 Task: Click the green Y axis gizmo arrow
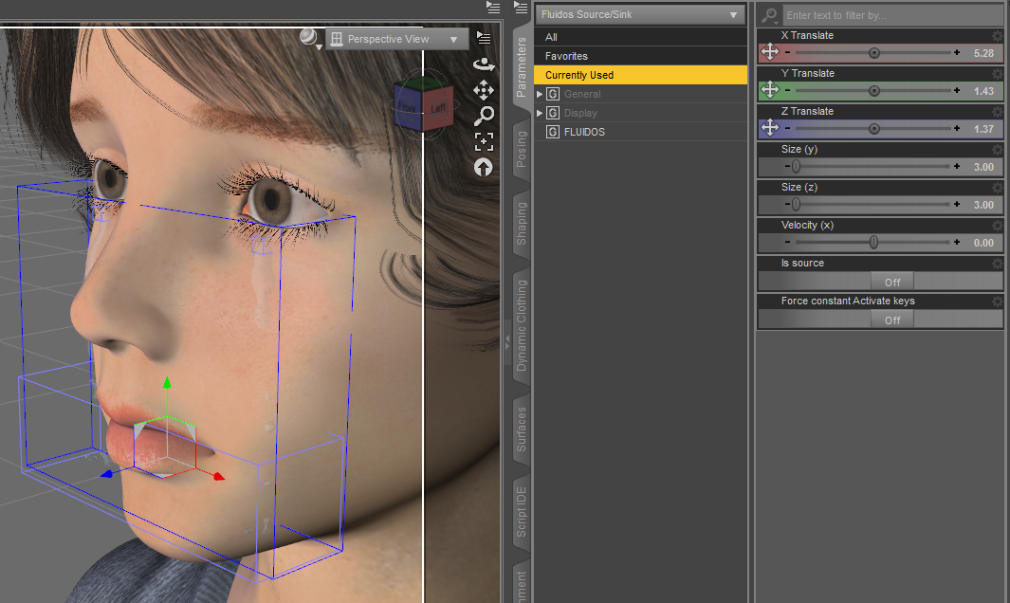pyautogui.click(x=167, y=383)
